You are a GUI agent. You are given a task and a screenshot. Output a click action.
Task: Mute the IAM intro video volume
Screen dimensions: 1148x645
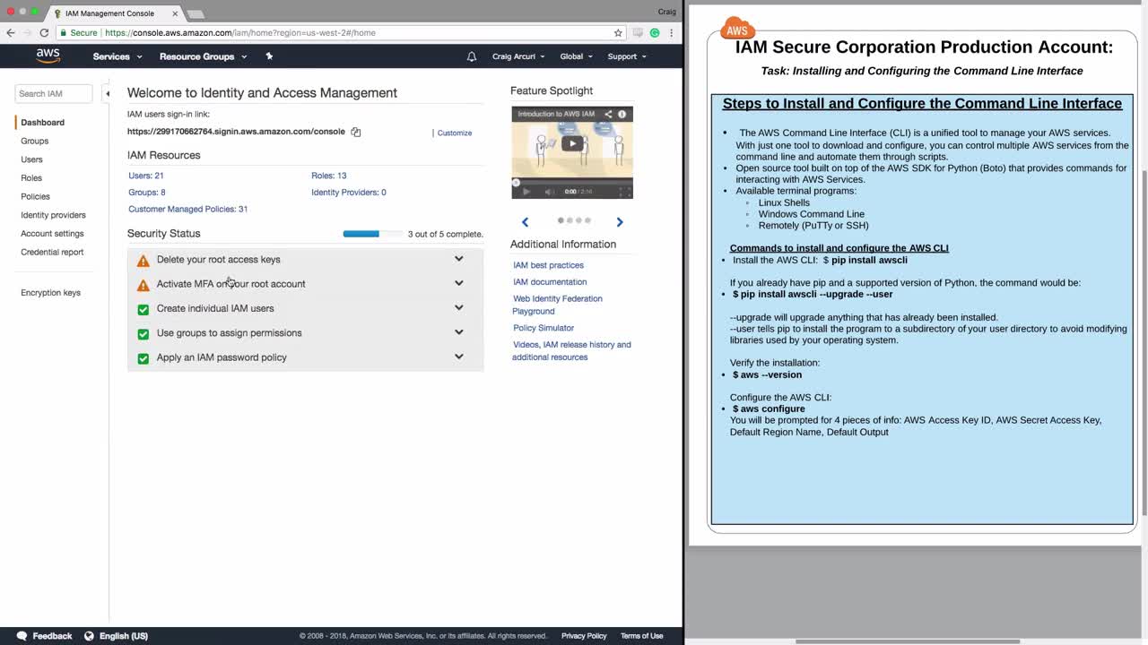click(549, 191)
